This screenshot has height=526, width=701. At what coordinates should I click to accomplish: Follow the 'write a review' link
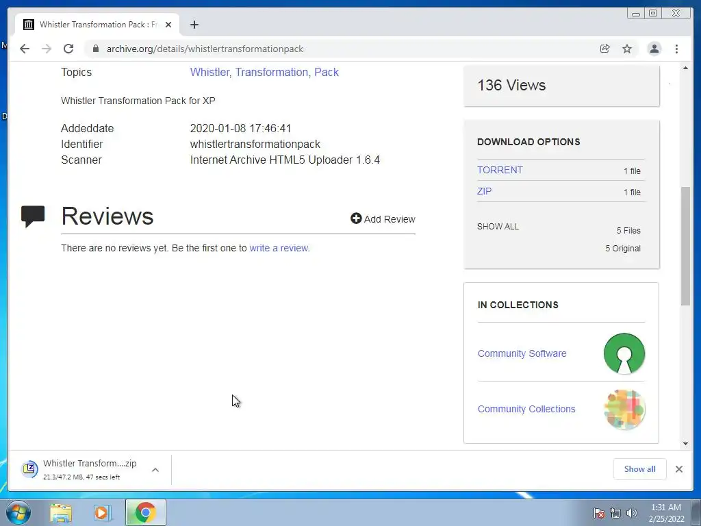click(x=279, y=248)
